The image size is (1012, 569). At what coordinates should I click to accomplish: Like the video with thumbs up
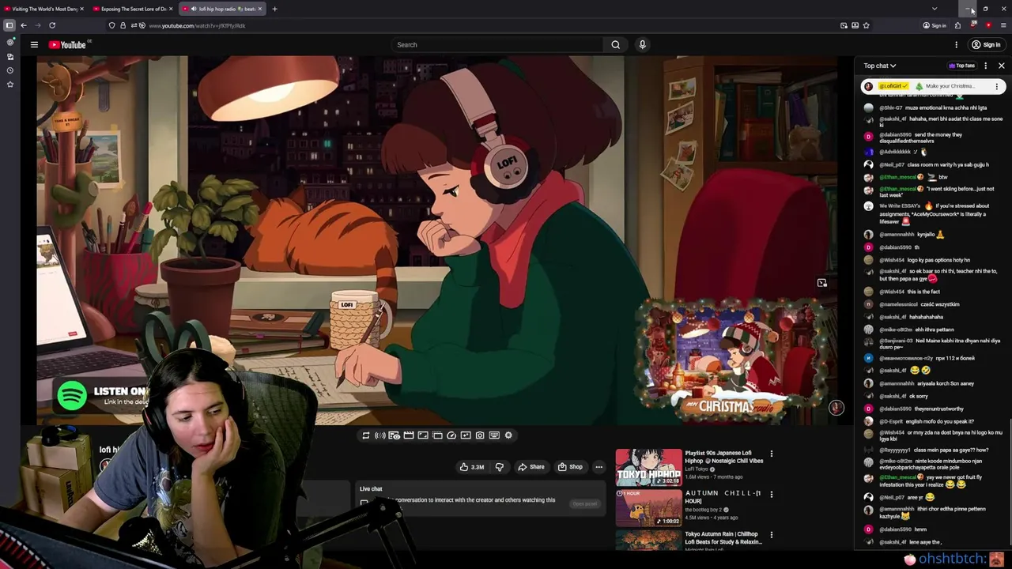click(x=472, y=467)
